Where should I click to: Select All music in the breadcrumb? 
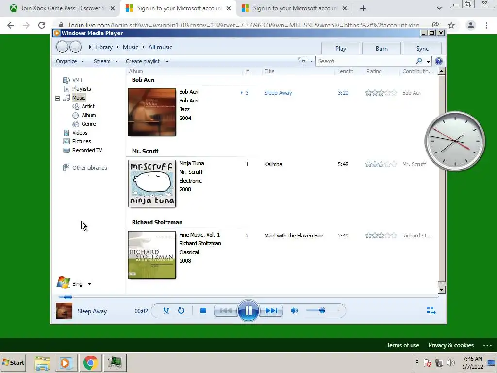160,47
